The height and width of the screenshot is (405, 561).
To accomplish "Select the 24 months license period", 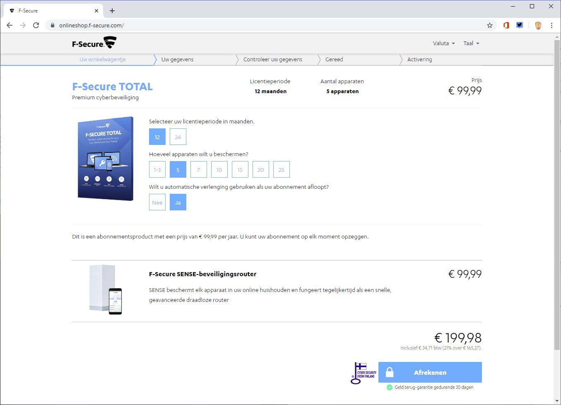I will pos(178,137).
